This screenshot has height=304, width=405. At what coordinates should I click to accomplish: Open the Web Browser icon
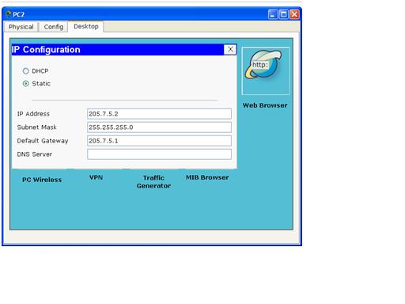tap(265, 70)
